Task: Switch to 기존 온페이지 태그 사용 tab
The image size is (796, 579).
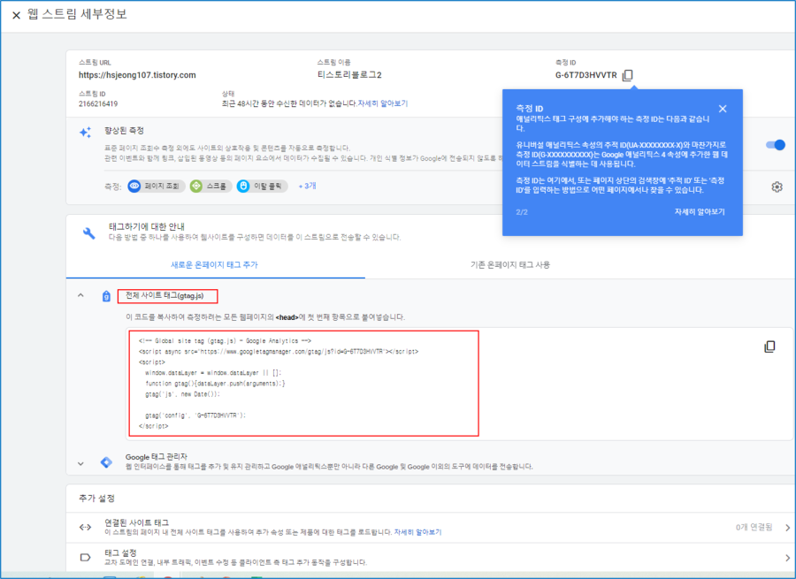Action: pyautogui.click(x=509, y=264)
